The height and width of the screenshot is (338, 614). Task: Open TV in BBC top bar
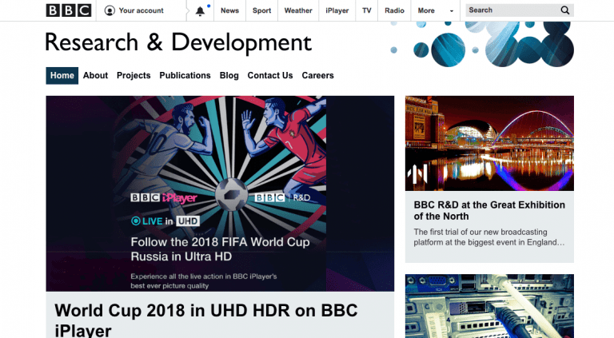[366, 10]
